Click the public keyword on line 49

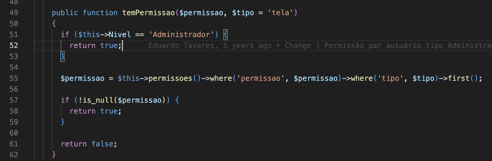[65, 13]
